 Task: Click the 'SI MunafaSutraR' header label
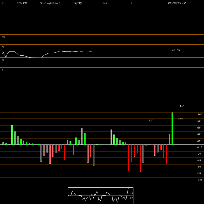pos(50,3)
